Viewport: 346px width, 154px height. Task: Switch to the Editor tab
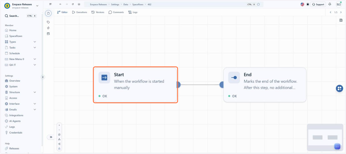pos(62,12)
